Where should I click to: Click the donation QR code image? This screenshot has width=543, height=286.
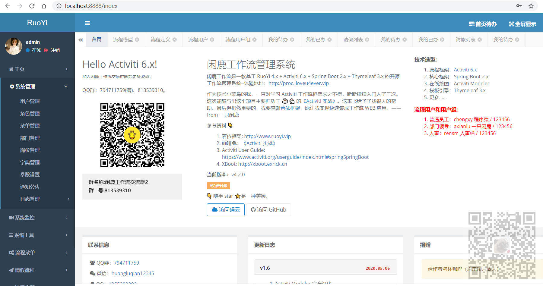click(x=502, y=245)
